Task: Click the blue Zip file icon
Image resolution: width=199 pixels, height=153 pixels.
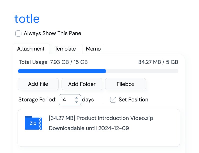Action: (33, 123)
